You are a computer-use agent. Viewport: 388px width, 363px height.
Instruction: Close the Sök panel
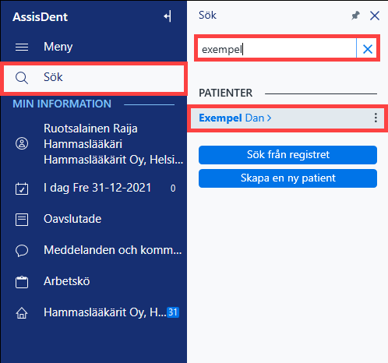pos(375,16)
